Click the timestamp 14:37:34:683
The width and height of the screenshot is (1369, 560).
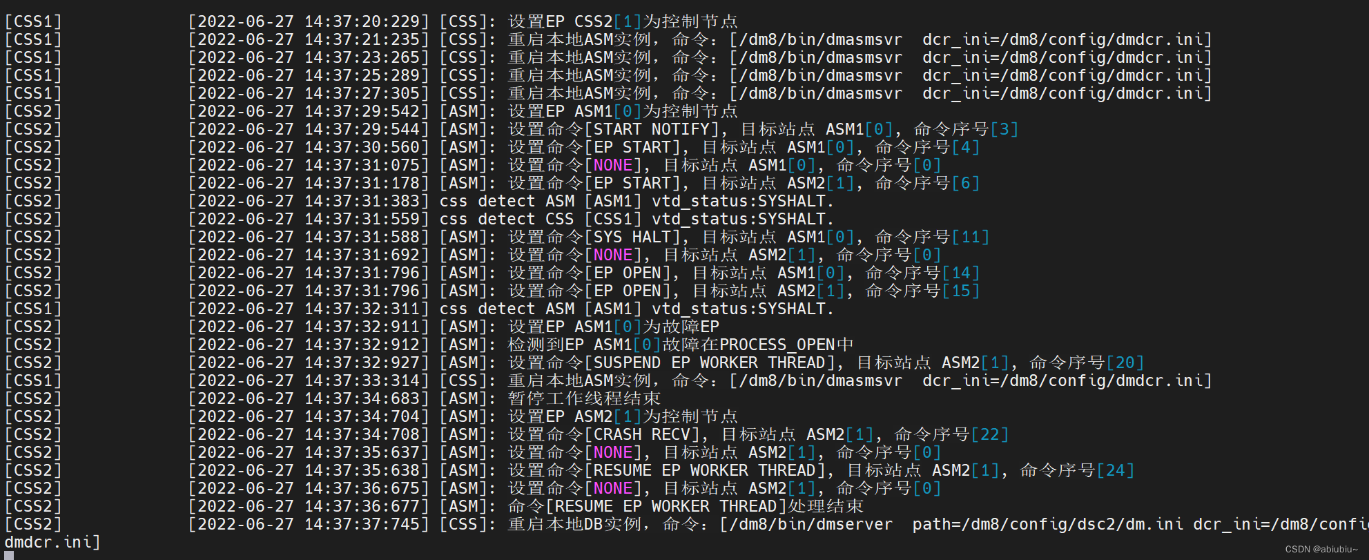tap(363, 399)
